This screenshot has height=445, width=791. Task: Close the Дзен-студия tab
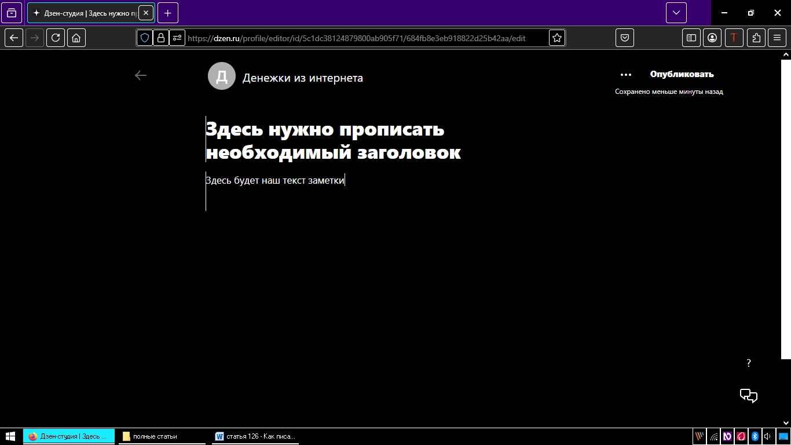[x=146, y=13]
